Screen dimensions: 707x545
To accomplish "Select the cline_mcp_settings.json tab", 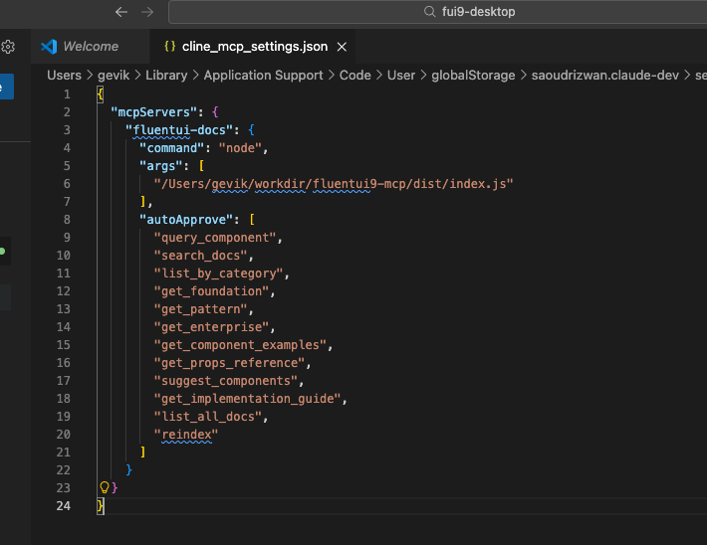I will (x=255, y=47).
